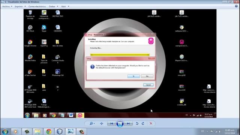
Task: Open Photo Viewer help icon
Action: click(236, 6)
